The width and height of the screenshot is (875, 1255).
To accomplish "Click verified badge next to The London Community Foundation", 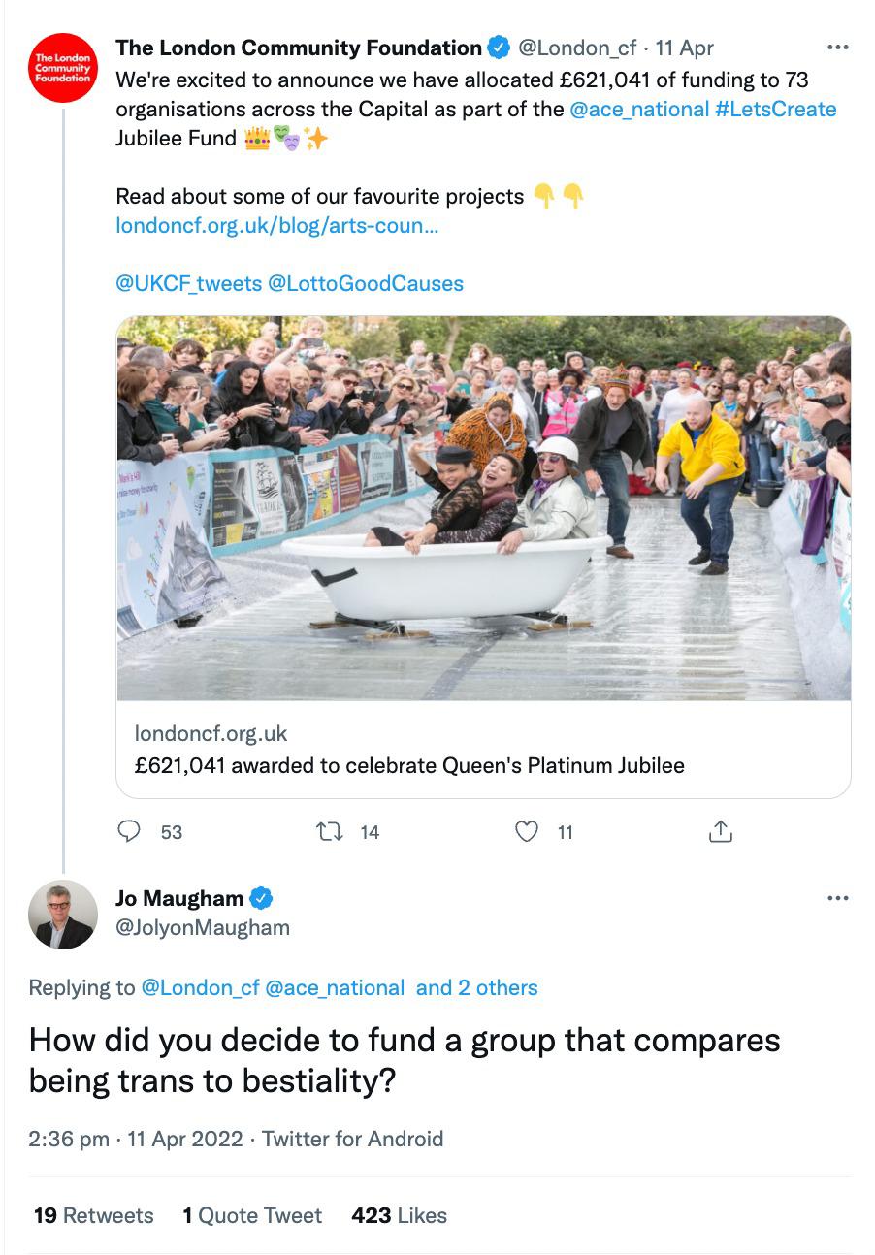I will (x=499, y=48).
